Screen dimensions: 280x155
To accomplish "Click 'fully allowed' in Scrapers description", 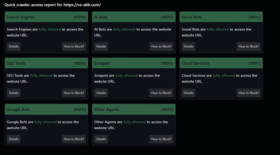I will click(x=127, y=76).
